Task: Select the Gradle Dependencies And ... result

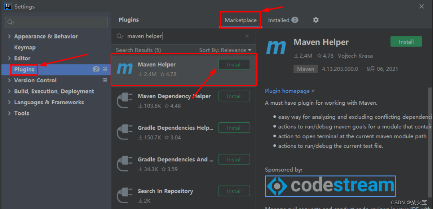Action: click(184, 164)
